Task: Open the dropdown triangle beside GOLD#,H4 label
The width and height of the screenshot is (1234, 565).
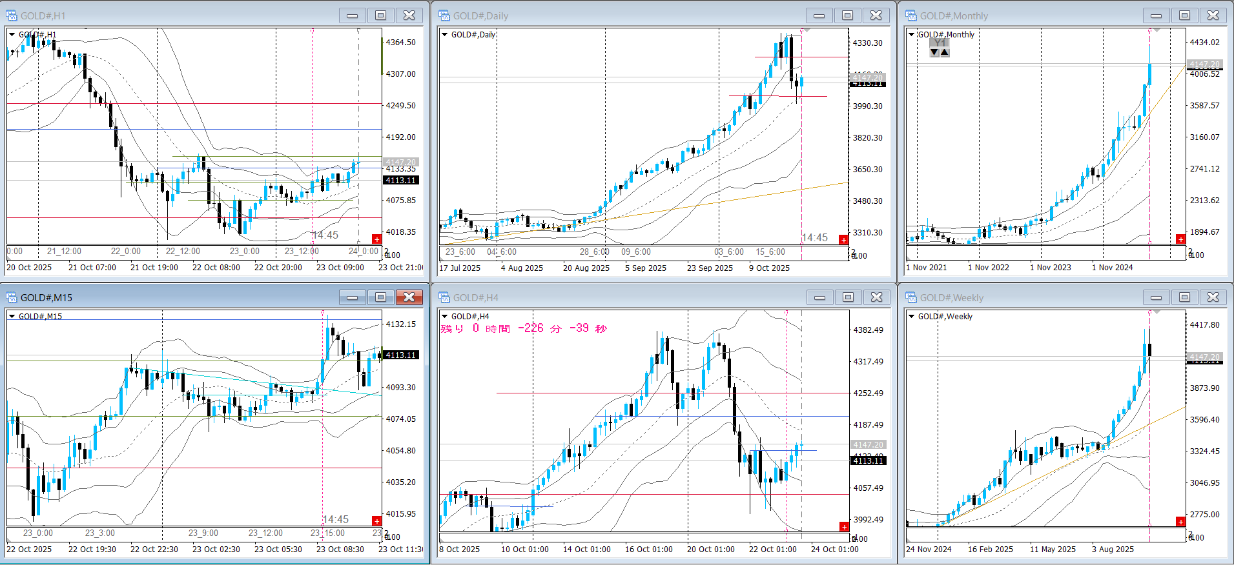Action: 444,316
